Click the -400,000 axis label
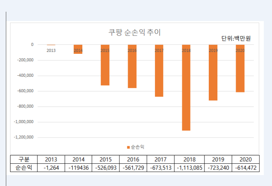 point(25,75)
